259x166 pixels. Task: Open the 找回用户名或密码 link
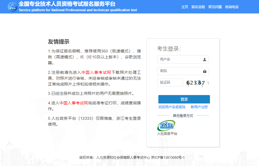click(x=172, y=107)
